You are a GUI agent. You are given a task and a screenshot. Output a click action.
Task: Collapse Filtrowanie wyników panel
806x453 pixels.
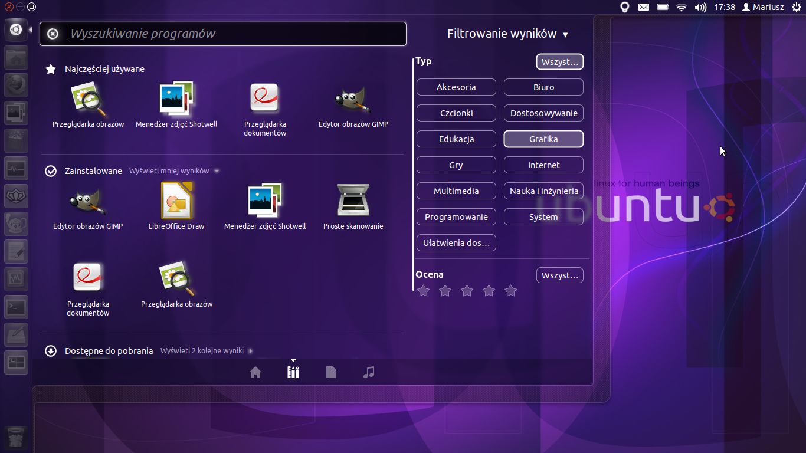[507, 34]
